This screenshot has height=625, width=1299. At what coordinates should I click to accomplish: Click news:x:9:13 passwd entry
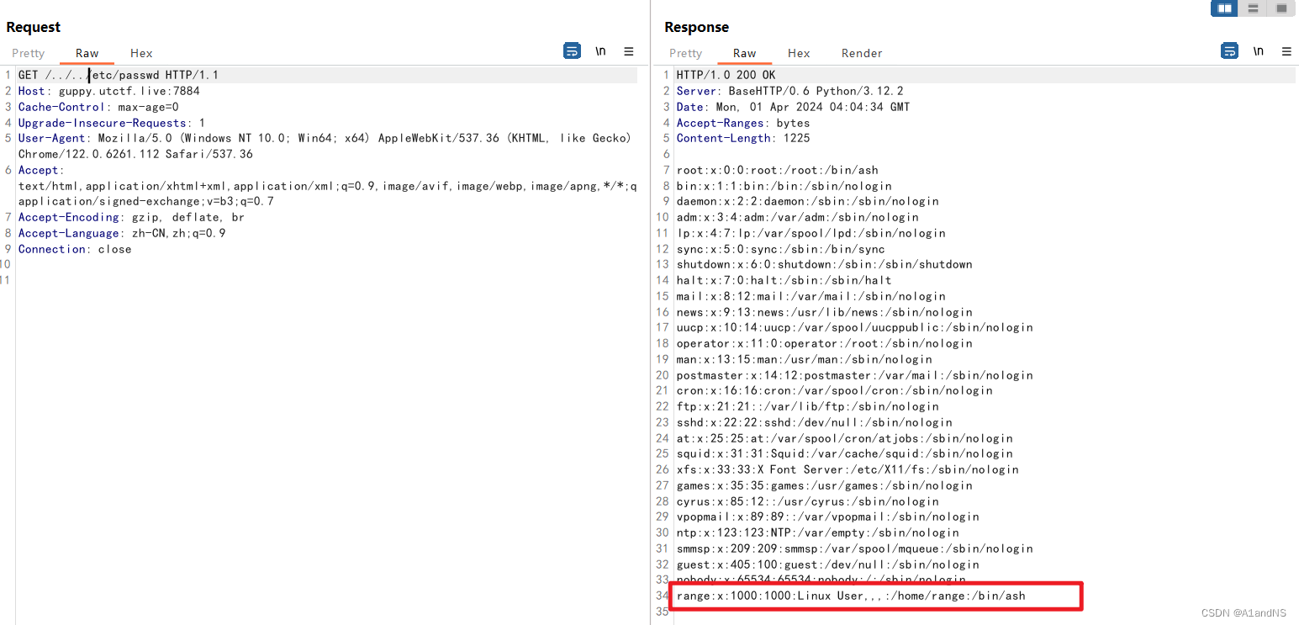coord(825,313)
